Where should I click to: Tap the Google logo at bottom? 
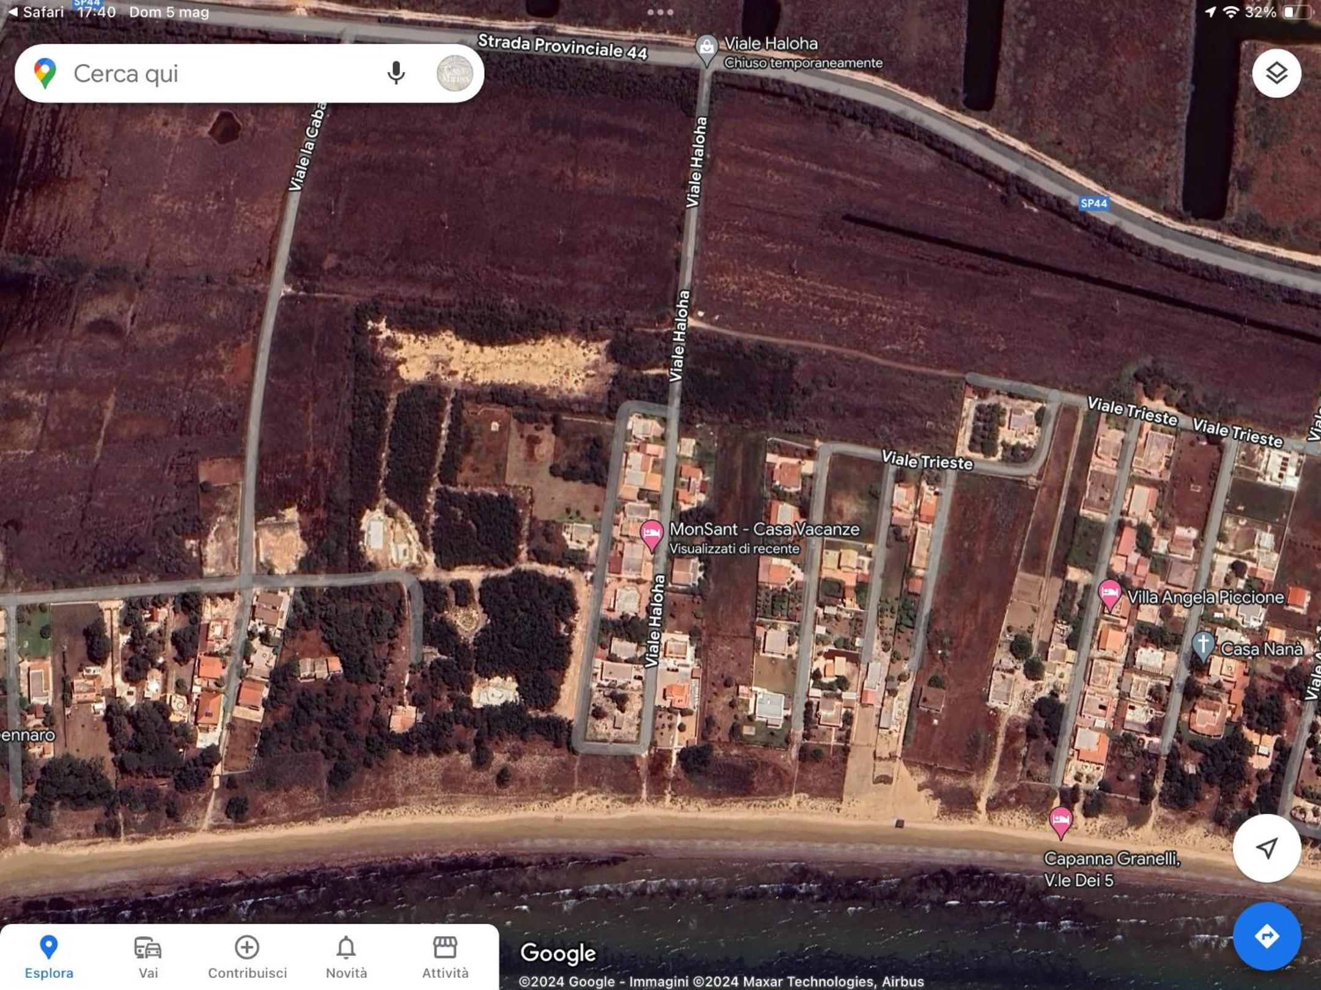click(x=558, y=953)
